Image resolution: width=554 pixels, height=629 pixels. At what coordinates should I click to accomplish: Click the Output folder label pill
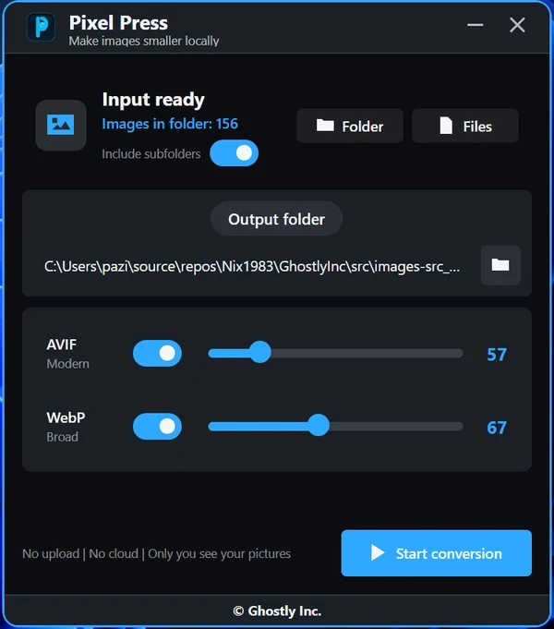276,219
